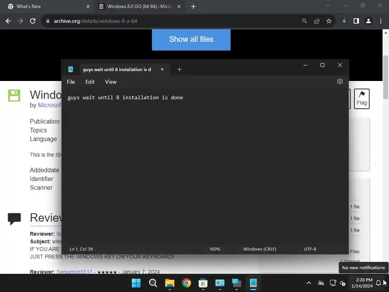Click the 100% zoom status entry

[215, 249]
